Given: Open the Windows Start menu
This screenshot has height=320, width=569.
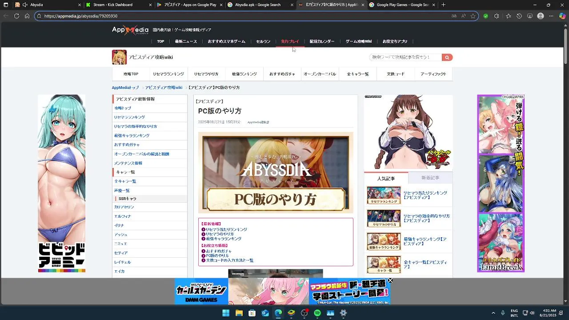Looking at the screenshot, I should (226, 313).
